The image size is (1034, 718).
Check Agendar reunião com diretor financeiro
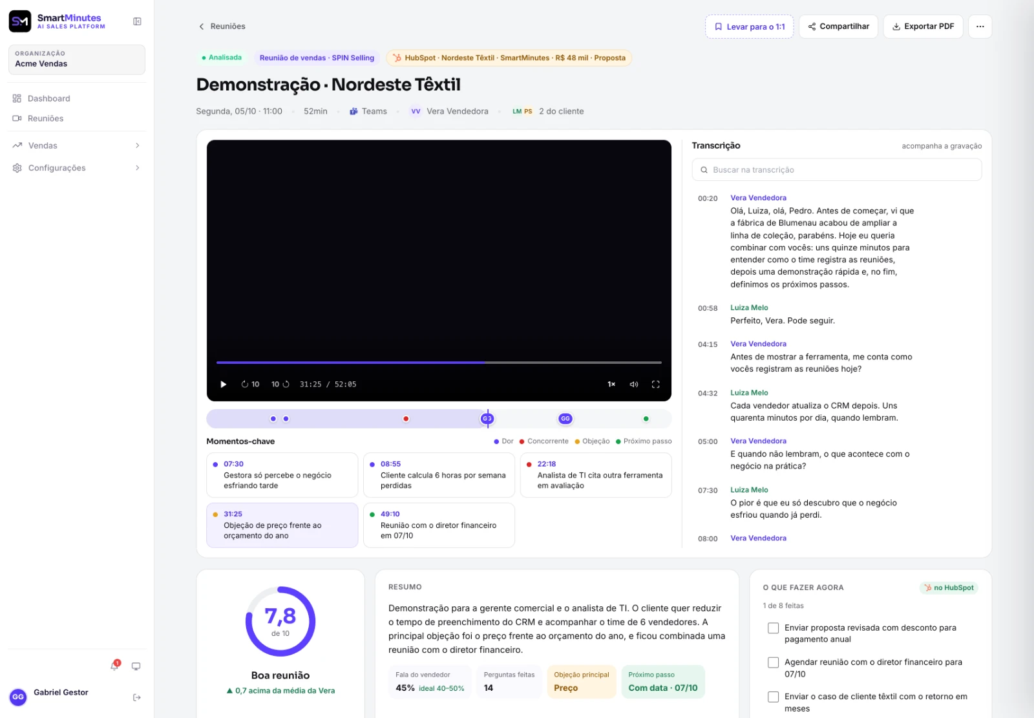coord(773,662)
